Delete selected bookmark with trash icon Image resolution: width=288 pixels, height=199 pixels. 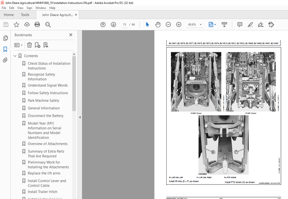tap(29, 45)
